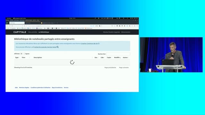
Task: Open the Historique menu in Firefox
Action: [x=22, y=20]
